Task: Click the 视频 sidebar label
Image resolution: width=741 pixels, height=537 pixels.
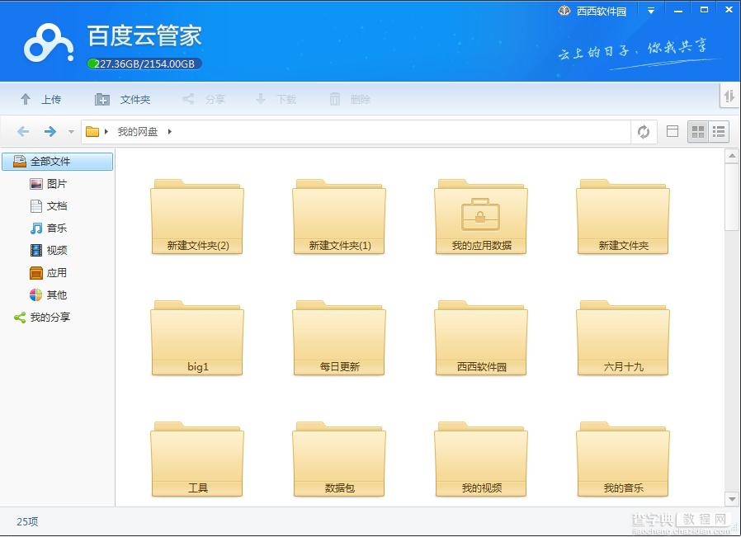Action: tap(57, 250)
